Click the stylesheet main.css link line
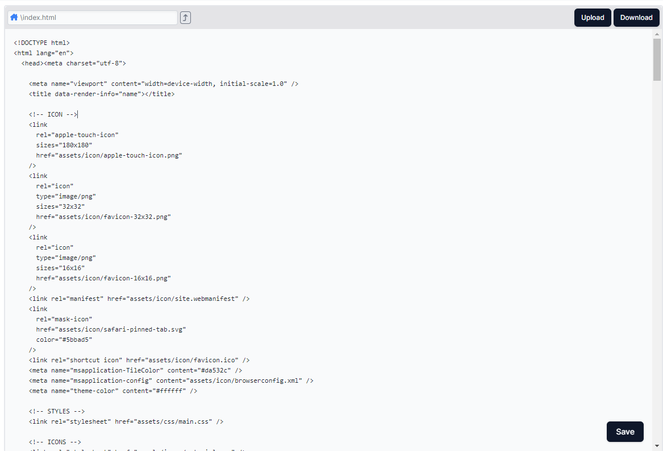663x451 pixels. point(126,422)
